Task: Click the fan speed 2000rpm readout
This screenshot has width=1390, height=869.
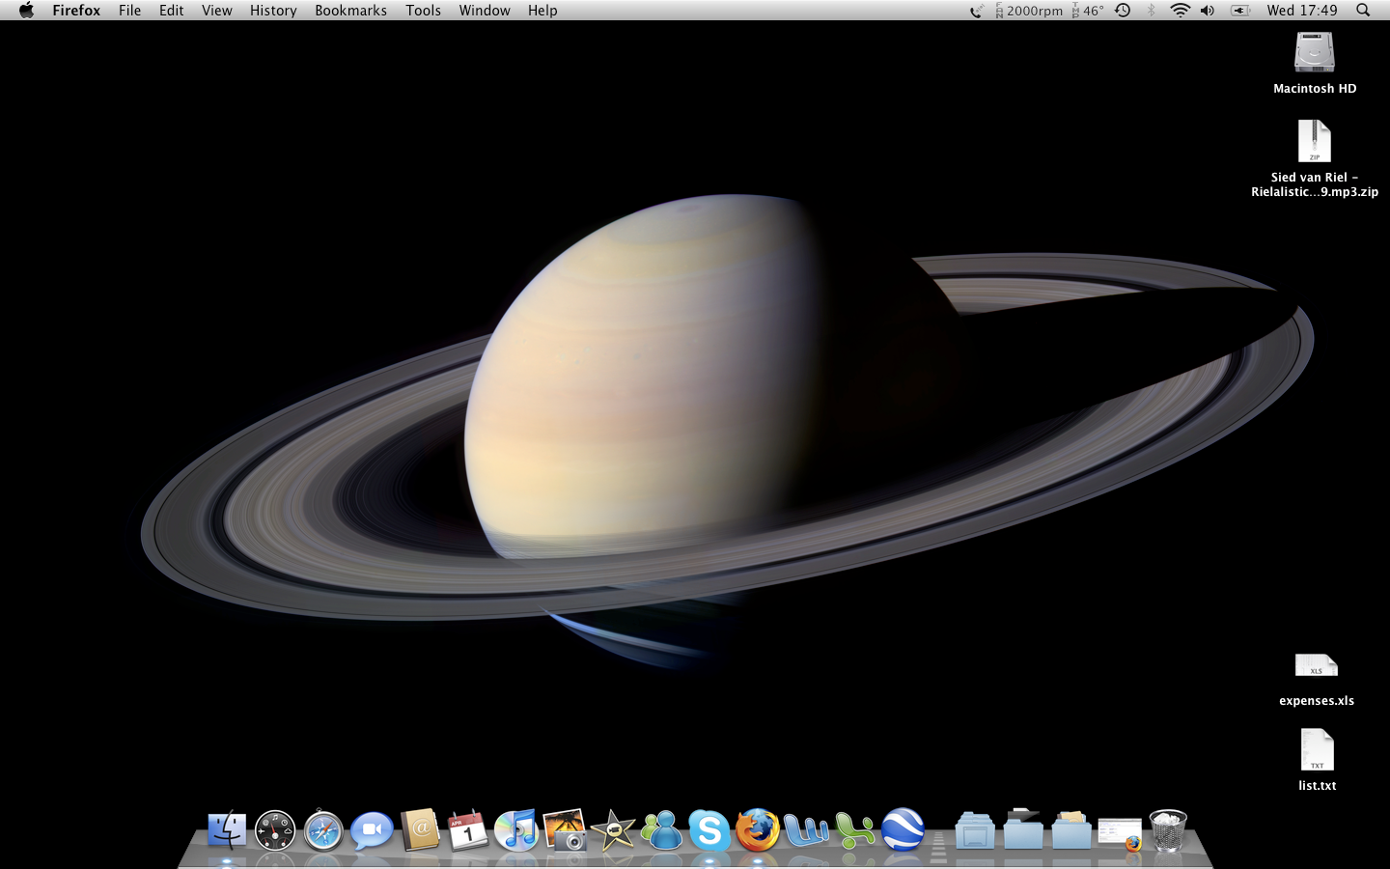Action: (x=1029, y=11)
